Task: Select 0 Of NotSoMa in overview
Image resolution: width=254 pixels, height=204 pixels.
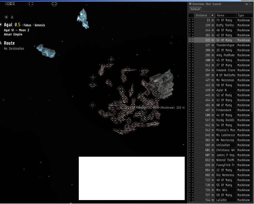Action: (219, 75)
